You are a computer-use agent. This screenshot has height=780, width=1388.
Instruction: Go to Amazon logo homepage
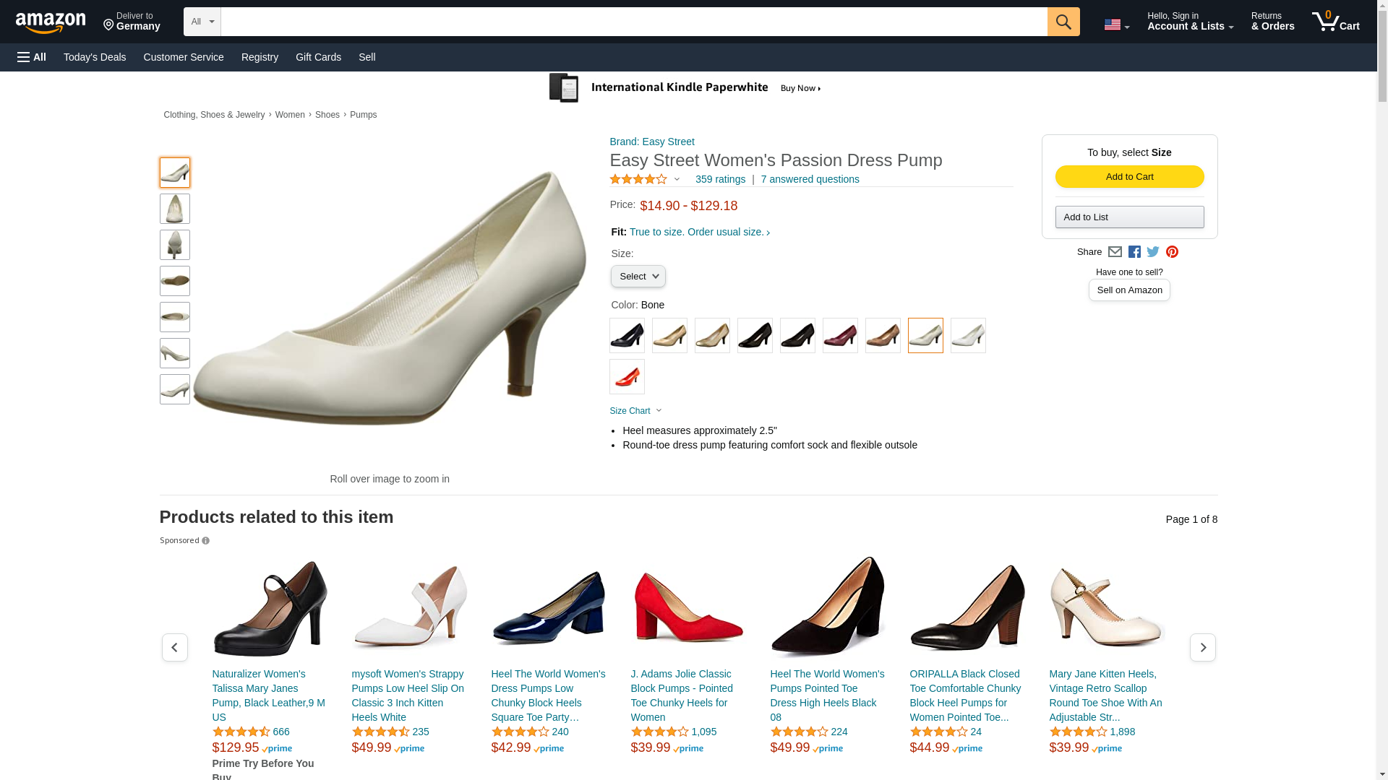51,22
